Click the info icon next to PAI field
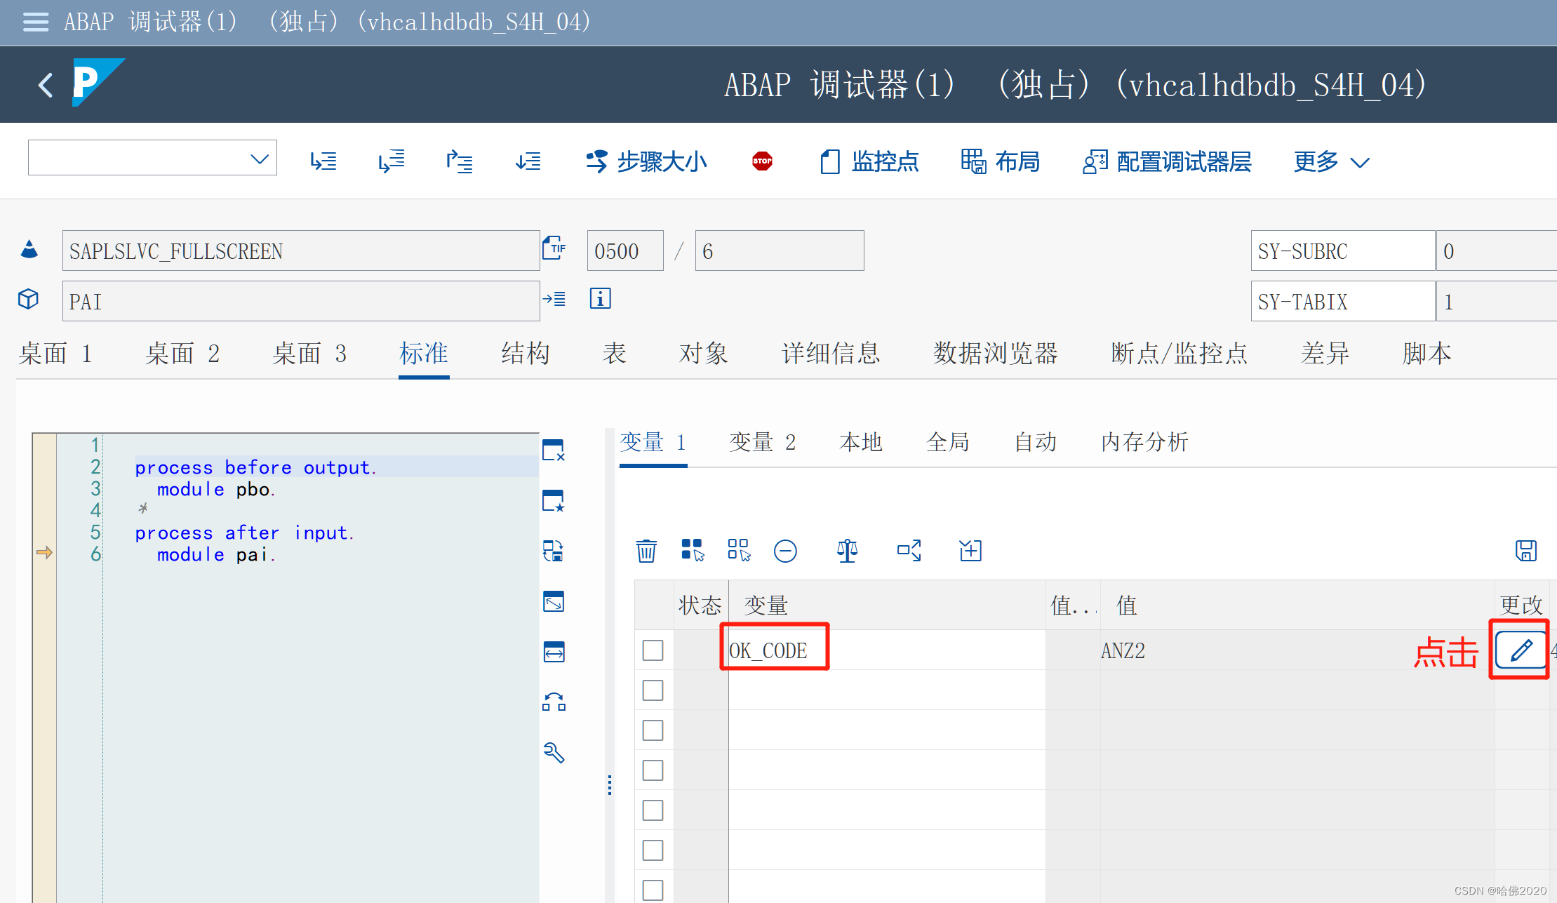 coord(600,299)
